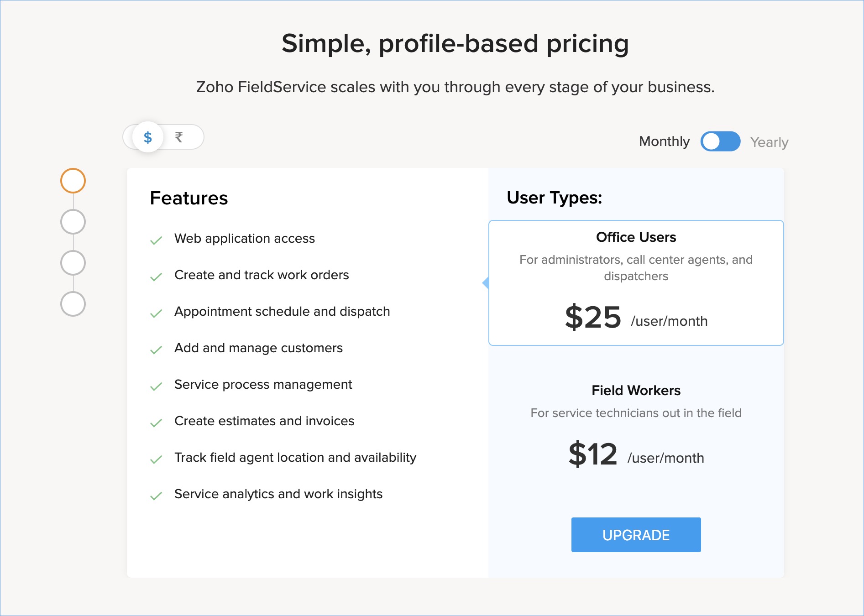Click the Office Users card pointer arrow

(486, 283)
